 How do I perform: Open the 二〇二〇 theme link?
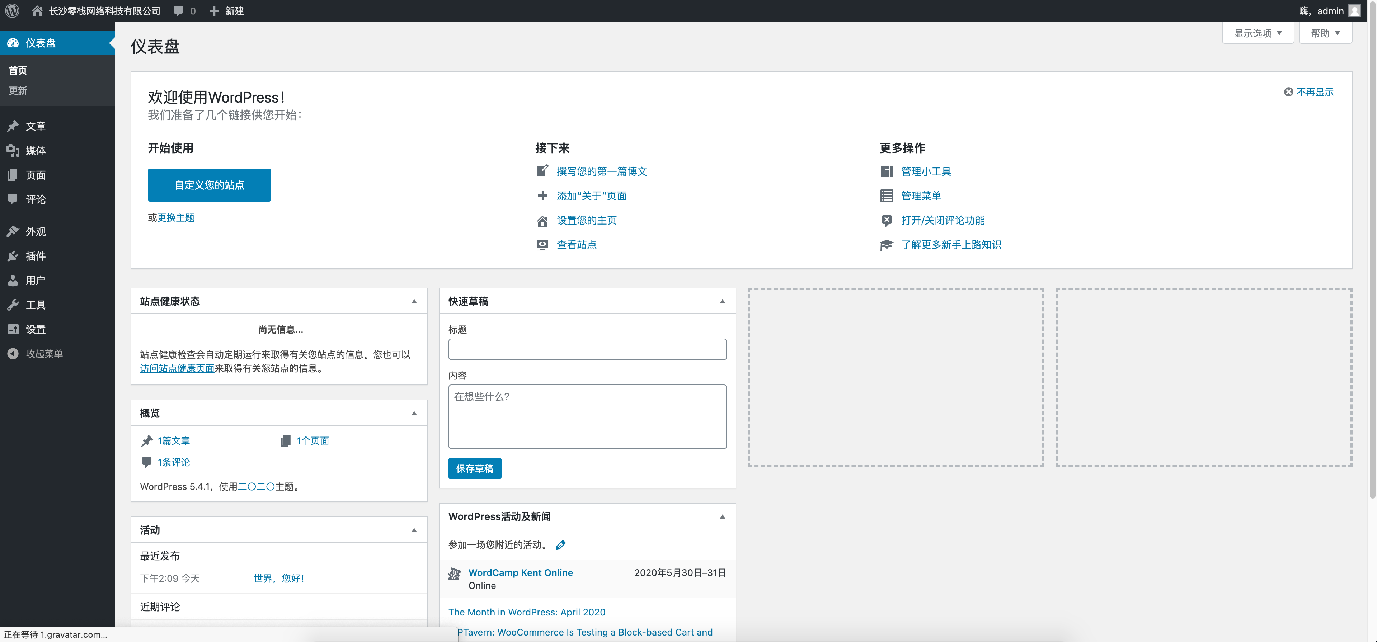[x=256, y=486]
